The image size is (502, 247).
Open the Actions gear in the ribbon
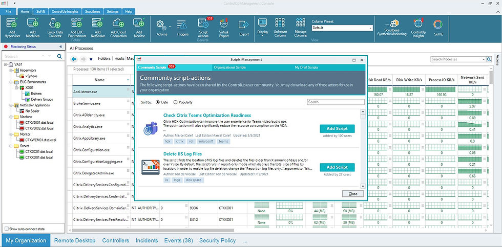pyautogui.click(x=162, y=28)
